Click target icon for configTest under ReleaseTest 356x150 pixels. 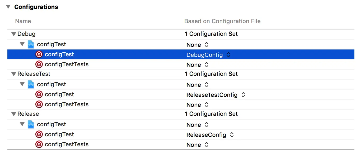pyautogui.click(x=39, y=94)
